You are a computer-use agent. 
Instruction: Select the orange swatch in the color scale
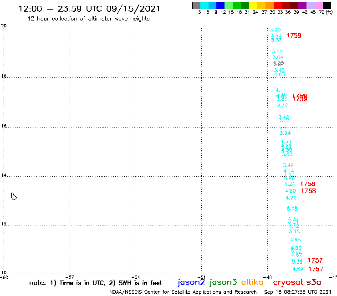pos(270,5)
